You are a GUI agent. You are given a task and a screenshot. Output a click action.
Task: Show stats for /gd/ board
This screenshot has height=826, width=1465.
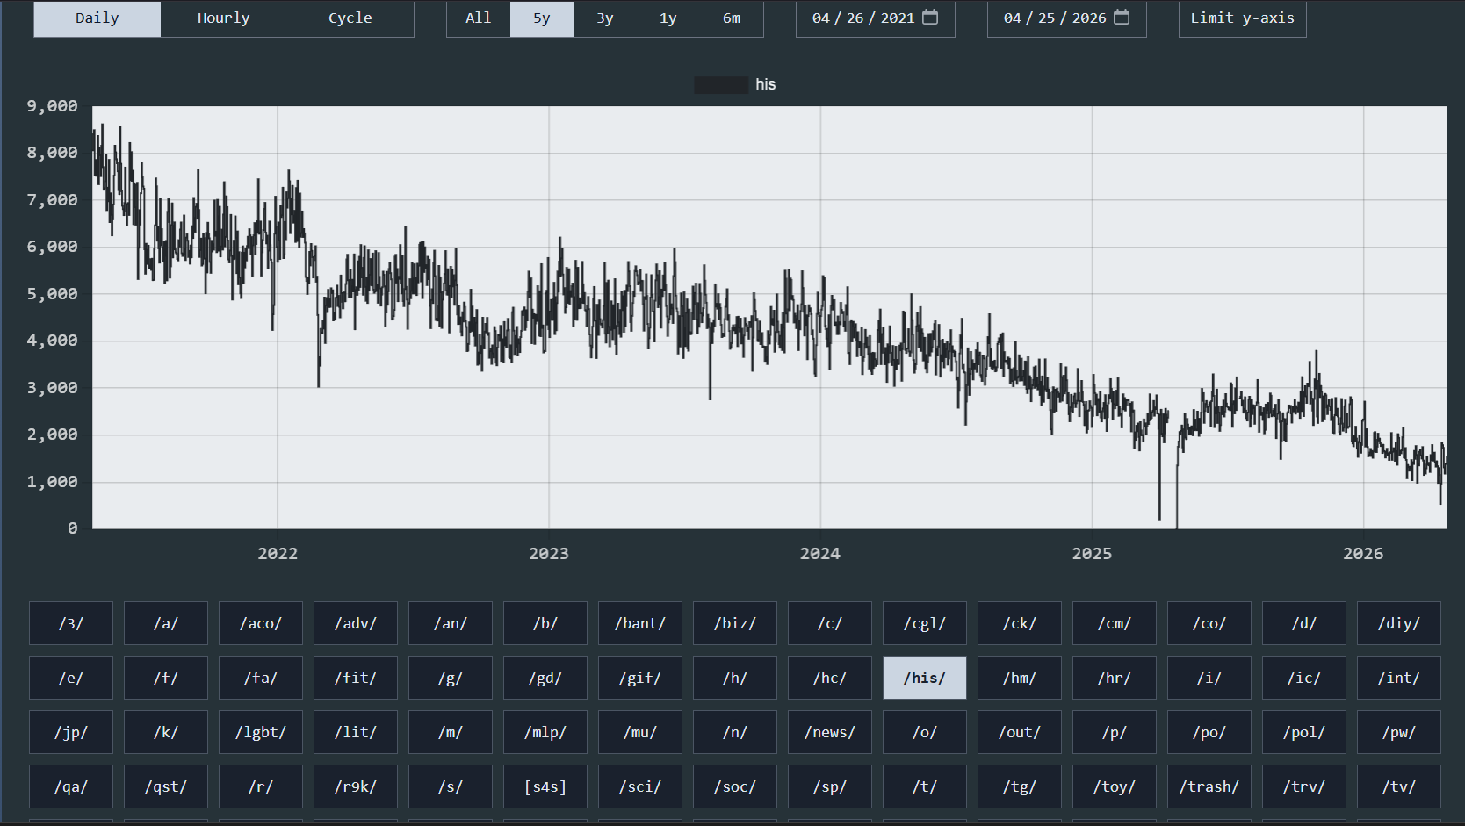coord(545,678)
